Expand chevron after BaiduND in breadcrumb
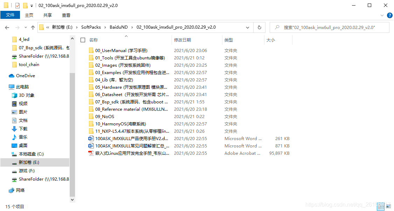Screen dimensions: 394x211 (x=132, y=27)
